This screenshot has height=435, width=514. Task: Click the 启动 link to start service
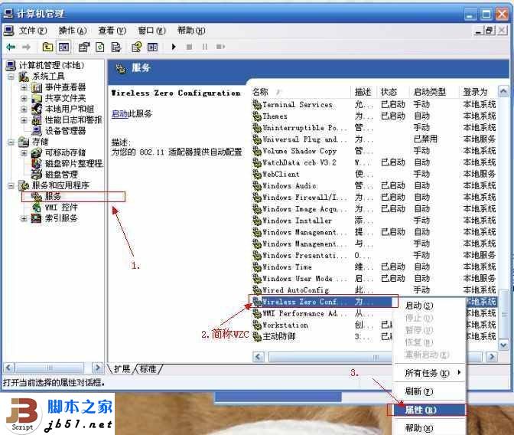click(x=119, y=114)
